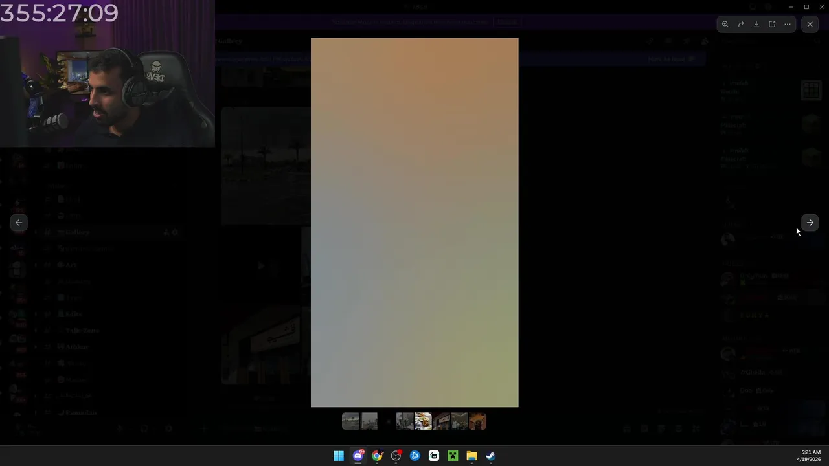Open image in browser via external link icon
Viewport: 829px width, 466px height.
772,24
